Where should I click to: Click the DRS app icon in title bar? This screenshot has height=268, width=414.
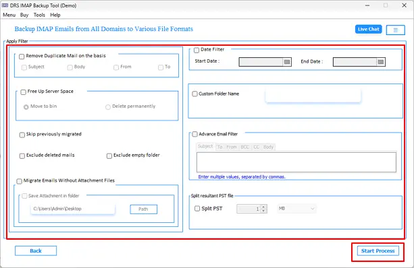point(5,5)
